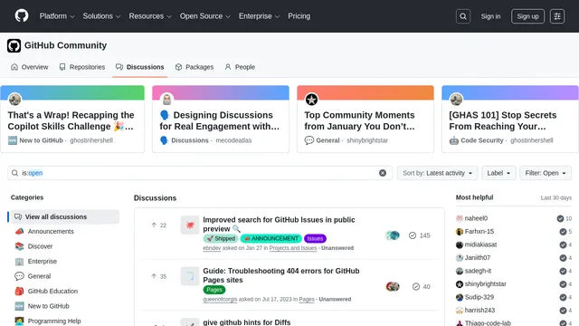Switch to the People tab
Image resolution: width=579 pixels, height=326 pixels.
point(240,67)
